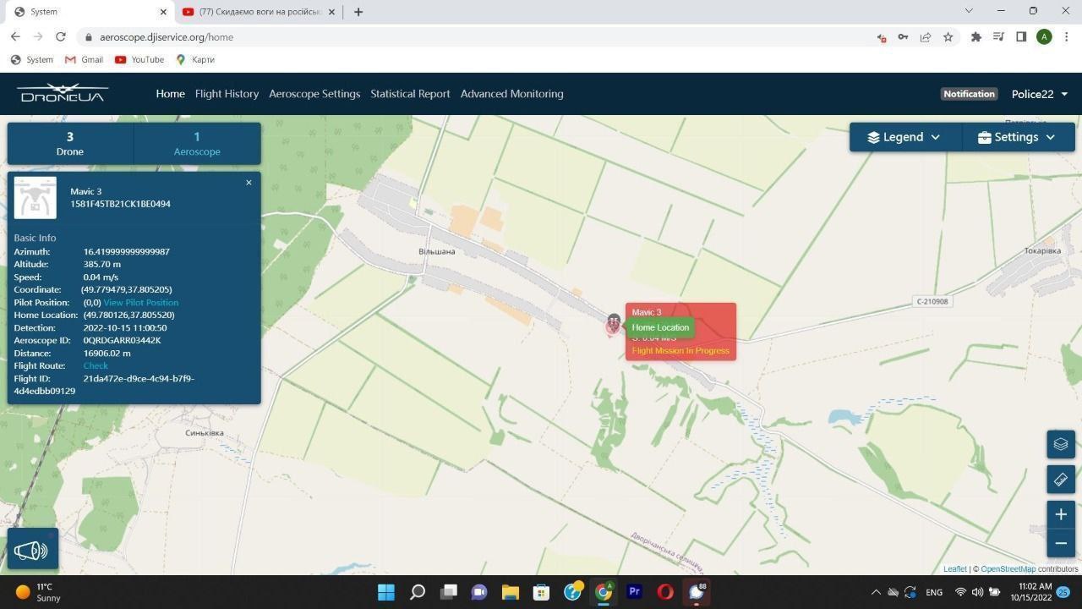Click the megaphone alert button

(x=32, y=551)
